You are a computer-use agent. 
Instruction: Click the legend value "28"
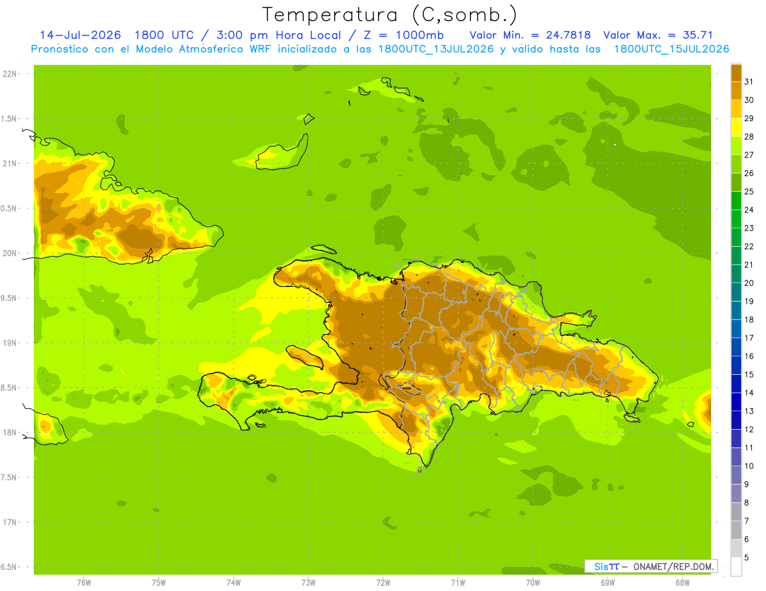click(x=749, y=136)
